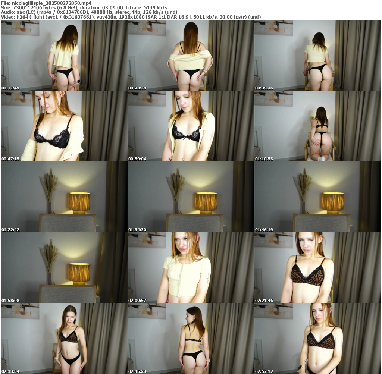
Task: Choose the thumbnail stamped 02:21:46
Action: [x=318, y=268]
